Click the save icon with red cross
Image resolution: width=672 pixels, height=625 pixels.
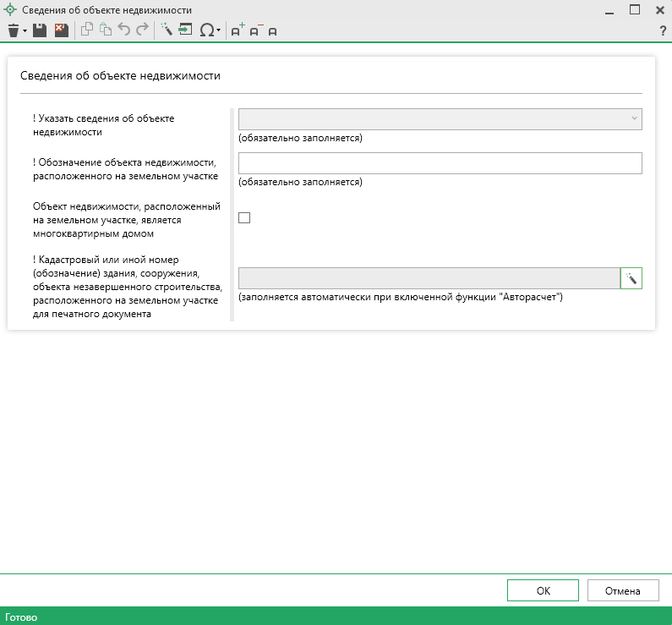[61, 30]
